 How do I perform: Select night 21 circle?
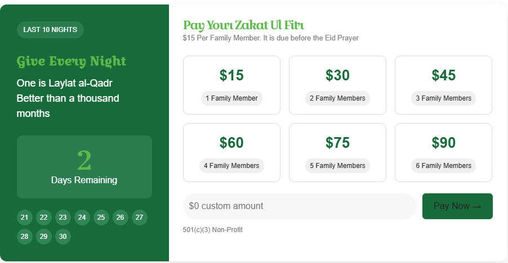(24, 217)
